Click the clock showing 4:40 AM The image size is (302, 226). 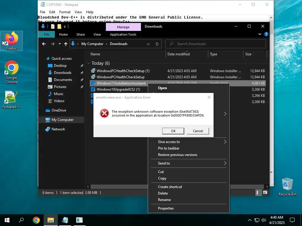[277, 217]
